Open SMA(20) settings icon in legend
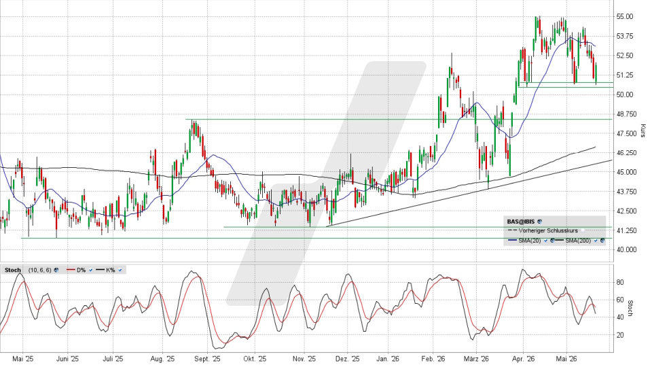 point(553,241)
